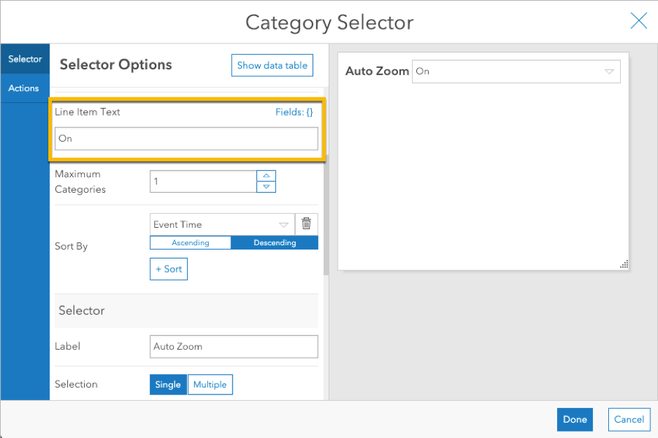This screenshot has height=438, width=658.
Task: Delete the Event Time sort rule
Action: coord(306,224)
